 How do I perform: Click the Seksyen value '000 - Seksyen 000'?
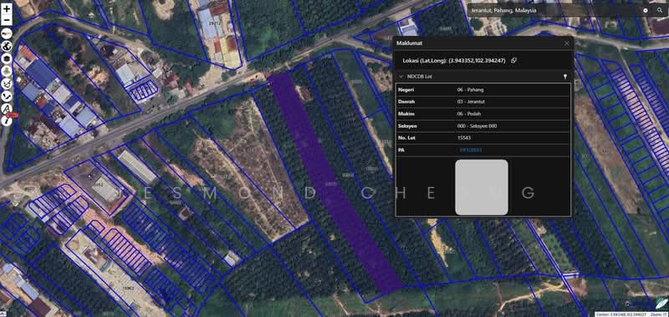pos(477,126)
